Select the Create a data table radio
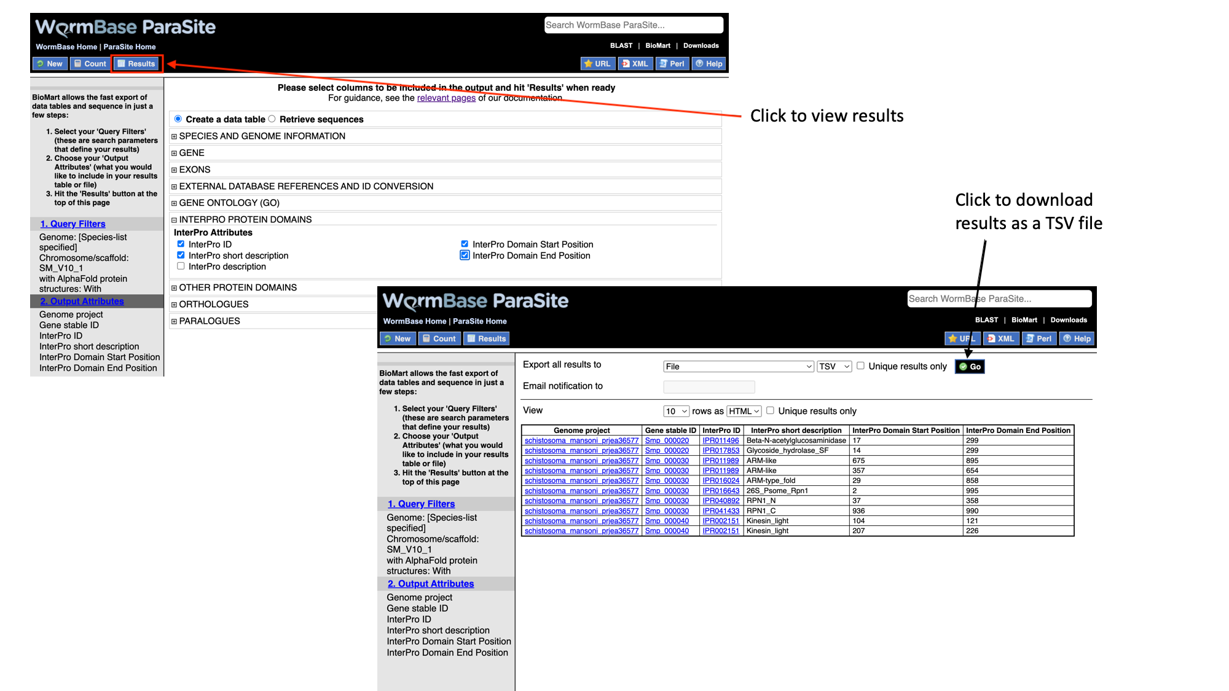 [x=178, y=119]
